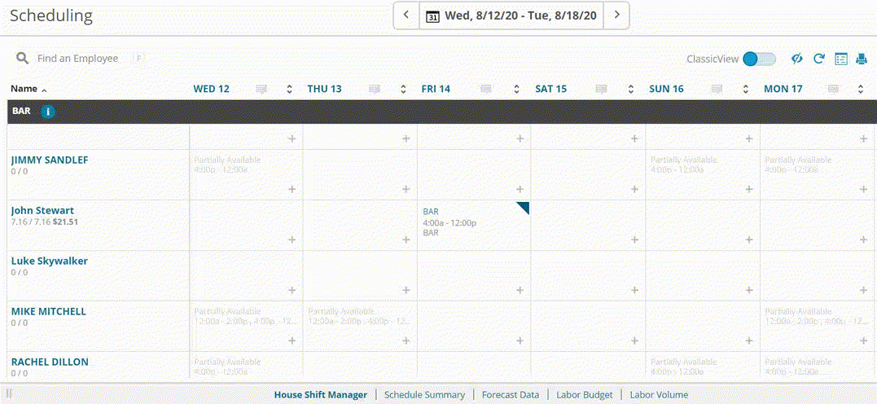The width and height of the screenshot is (877, 404).
Task: Open the calendar date picker icon
Action: (433, 15)
